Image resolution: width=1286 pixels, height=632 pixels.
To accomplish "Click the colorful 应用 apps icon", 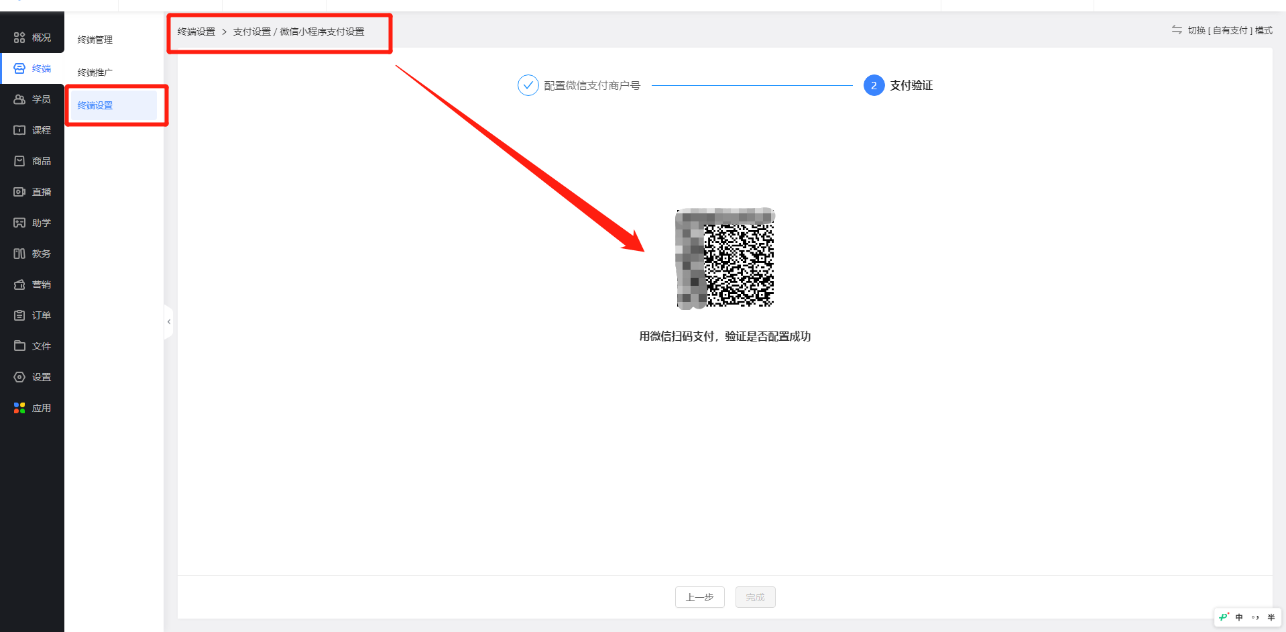I will point(19,408).
